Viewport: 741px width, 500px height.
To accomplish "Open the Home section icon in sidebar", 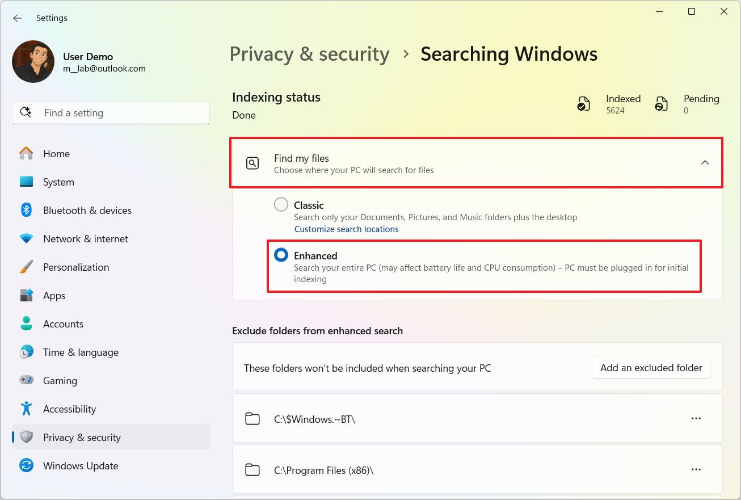I will [x=26, y=153].
